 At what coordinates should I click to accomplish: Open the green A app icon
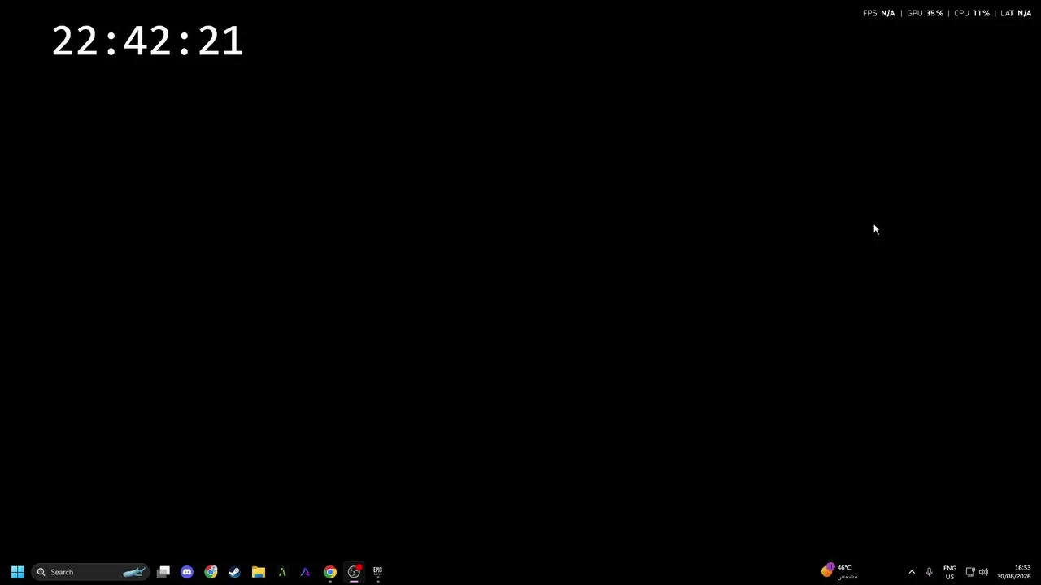282,572
